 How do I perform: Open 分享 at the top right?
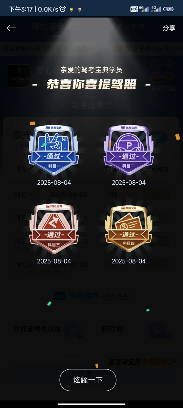[169, 28]
